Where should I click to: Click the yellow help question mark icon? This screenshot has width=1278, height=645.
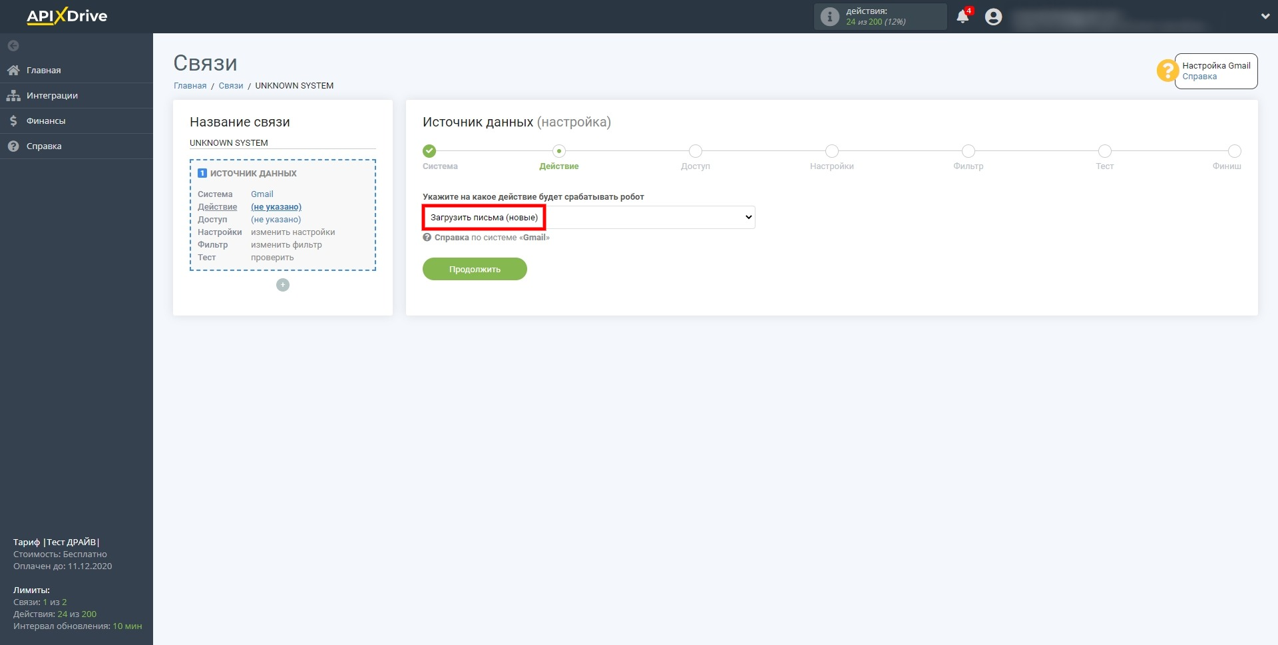1167,71
